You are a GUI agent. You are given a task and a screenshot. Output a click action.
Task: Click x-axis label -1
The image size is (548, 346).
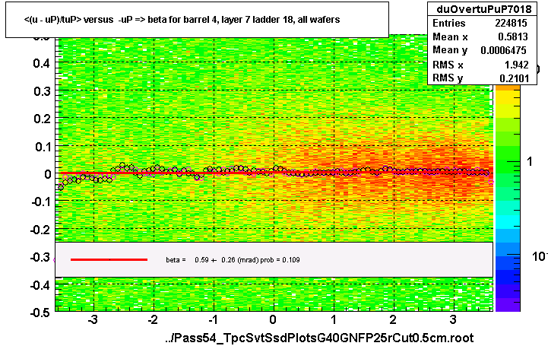tap(213, 320)
